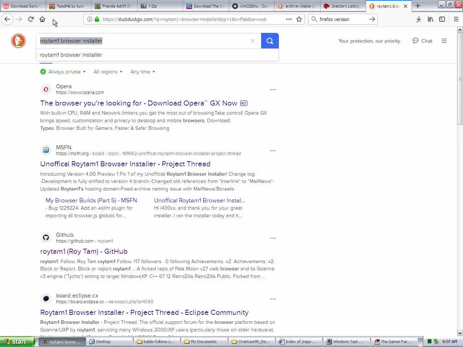Close the roytam1 browser tab
Image resolution: width=463 pixels, height=347 pixels.
click(405, 6)
